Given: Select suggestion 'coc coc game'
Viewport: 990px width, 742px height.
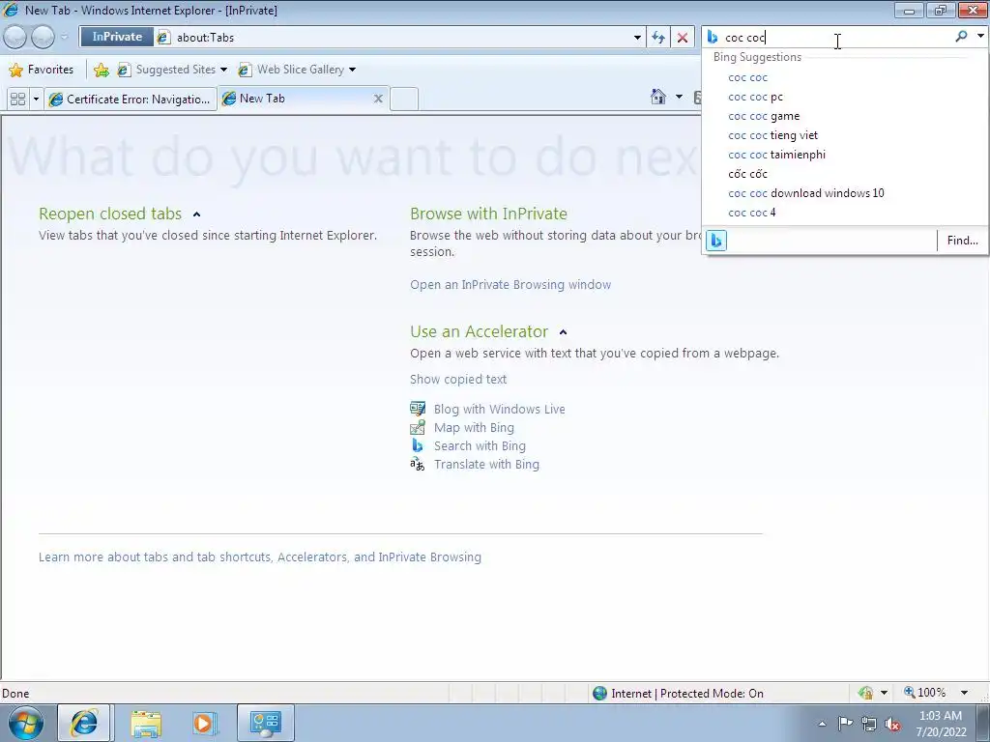Looking at the screenshot, I should point(845,116).
